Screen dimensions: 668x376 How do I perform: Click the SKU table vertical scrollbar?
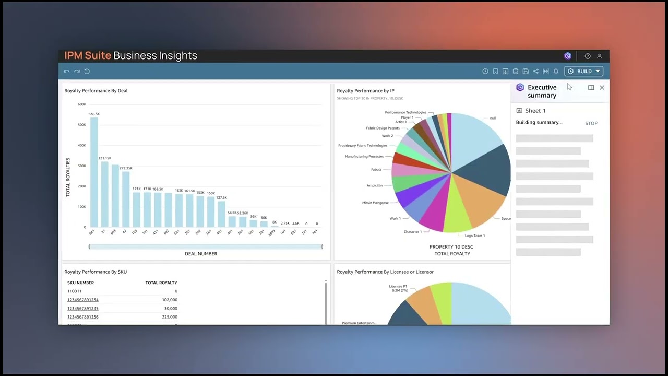pyautogui.click(x=326, y=302)
